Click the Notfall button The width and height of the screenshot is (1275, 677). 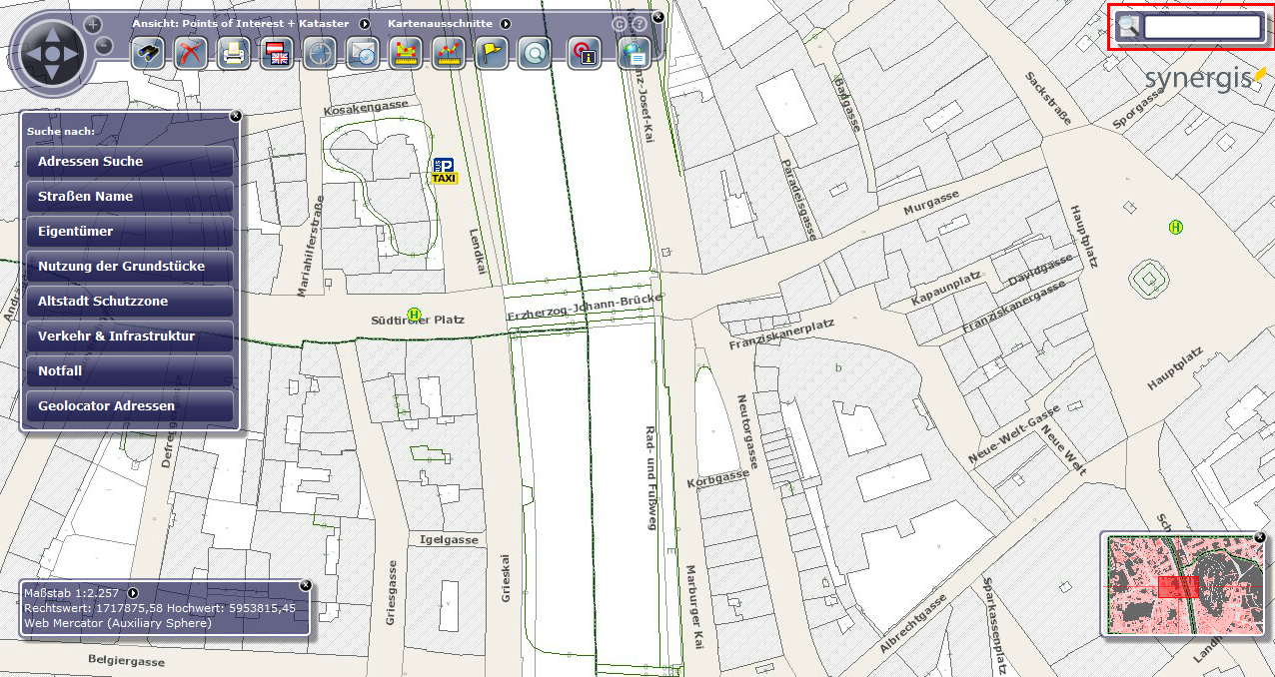tap(129, 371)
